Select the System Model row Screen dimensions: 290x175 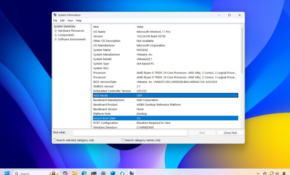(x=165, y=59)
